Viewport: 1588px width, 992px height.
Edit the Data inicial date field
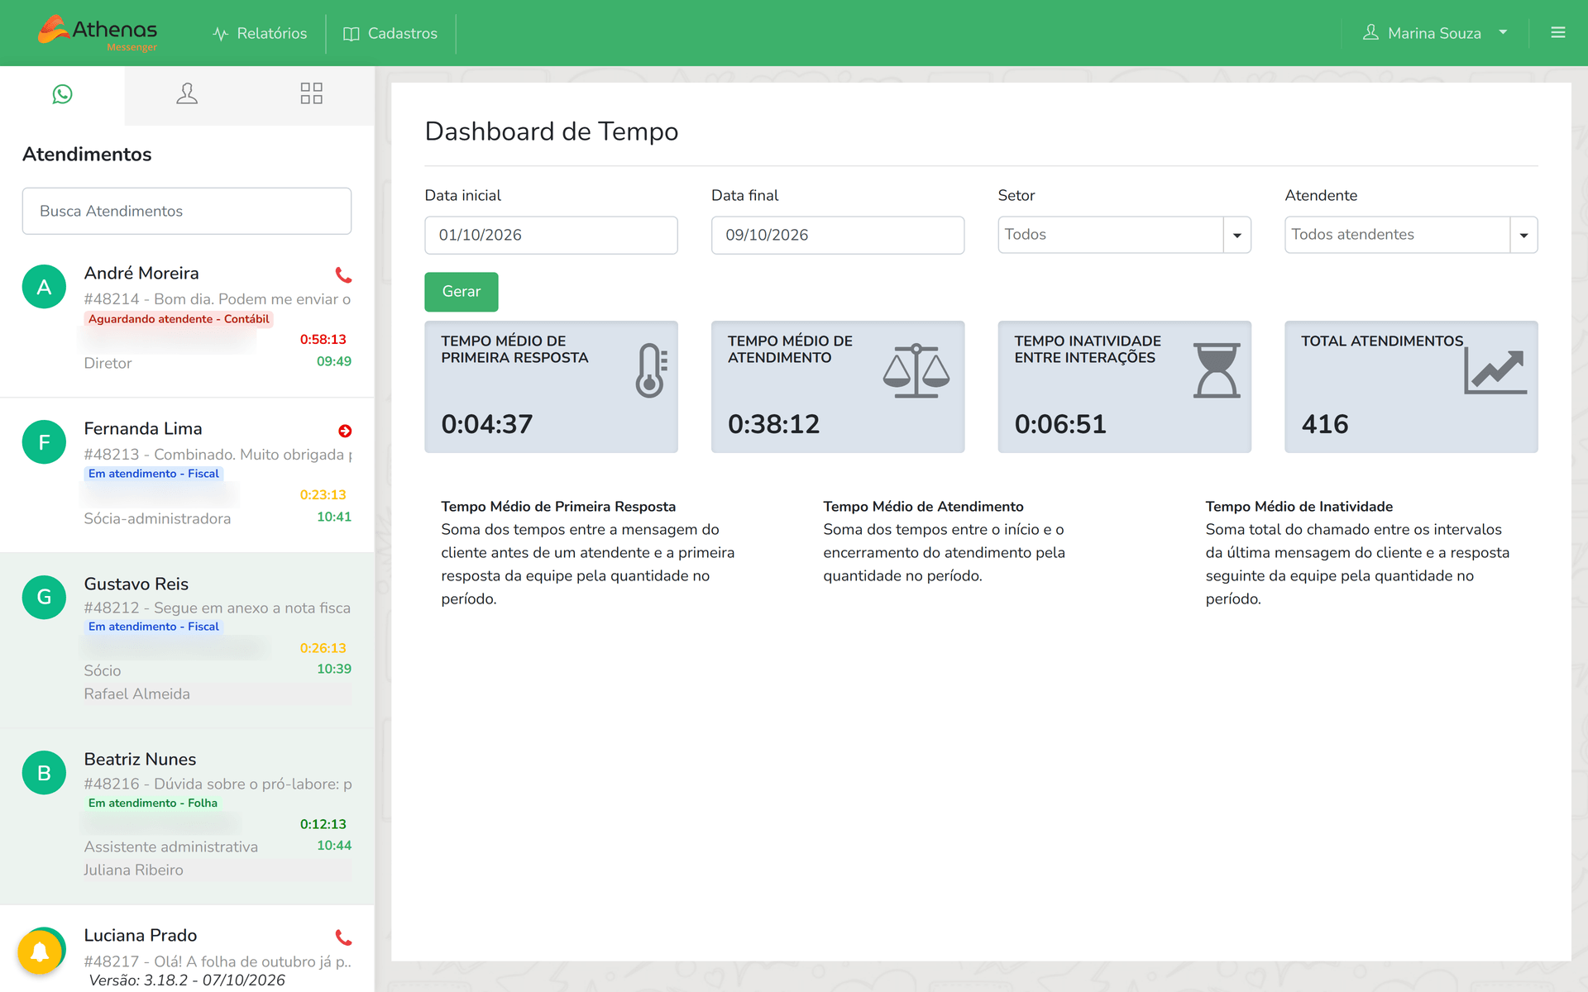(x=551, y=235)
